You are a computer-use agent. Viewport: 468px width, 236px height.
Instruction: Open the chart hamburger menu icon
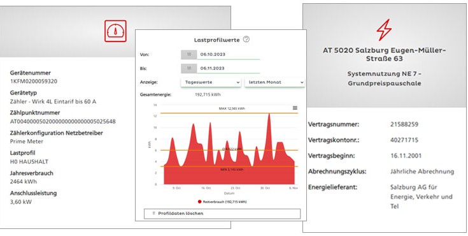[295, 108]
